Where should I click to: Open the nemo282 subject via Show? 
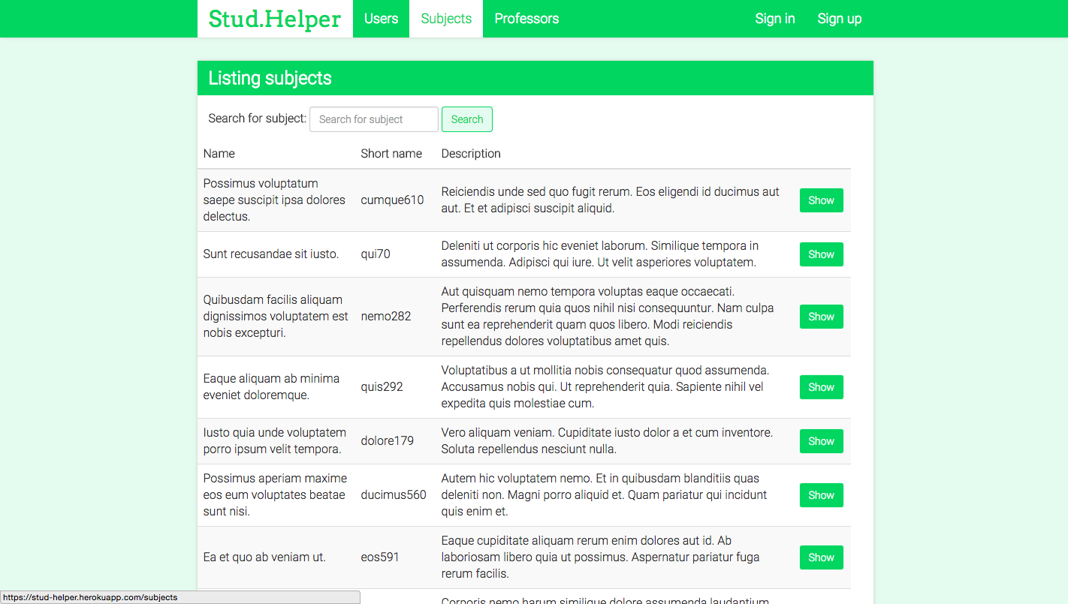click(821, 317)
